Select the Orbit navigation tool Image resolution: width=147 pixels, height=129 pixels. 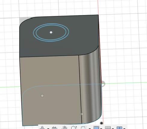tap(42, 128)
